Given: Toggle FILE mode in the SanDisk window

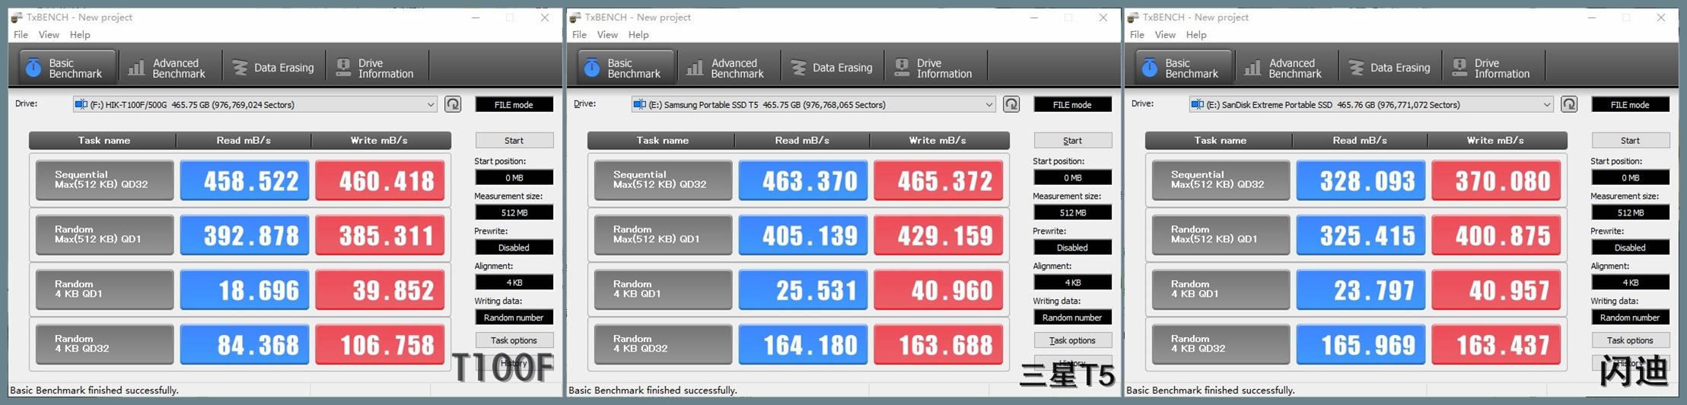Looking at the screenshot, I should [1630, 105].
